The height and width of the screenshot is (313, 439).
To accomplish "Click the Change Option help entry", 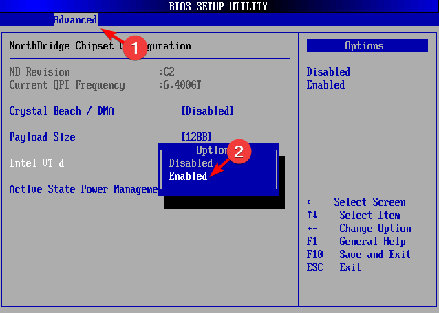I will tap(375, 229).
